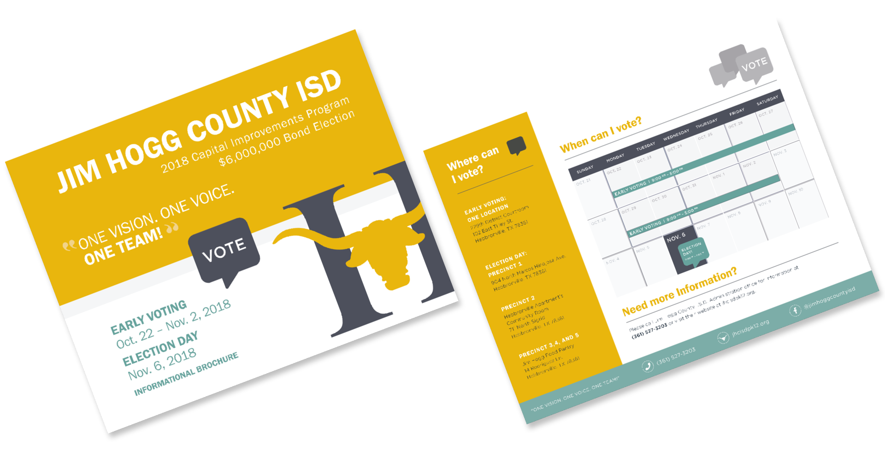The image size is (885, 456).
Task: Select the dark NOV. 6 calendar cell
Action: [x=685, y=251]
